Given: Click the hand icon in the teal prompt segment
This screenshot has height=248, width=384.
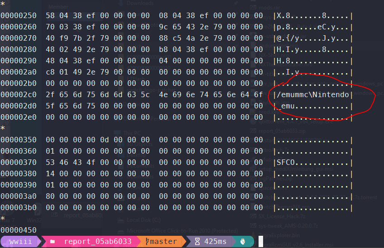Looking at the screenshot, I should click(243, 241).
